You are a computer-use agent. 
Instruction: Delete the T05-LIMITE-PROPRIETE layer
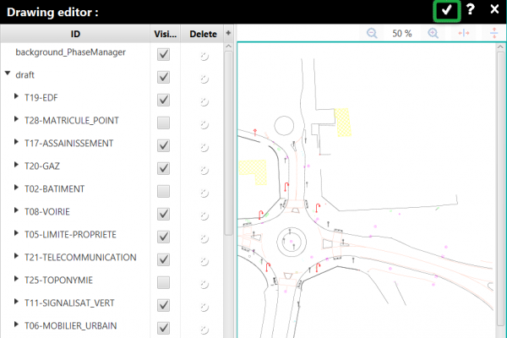(204, 238)
